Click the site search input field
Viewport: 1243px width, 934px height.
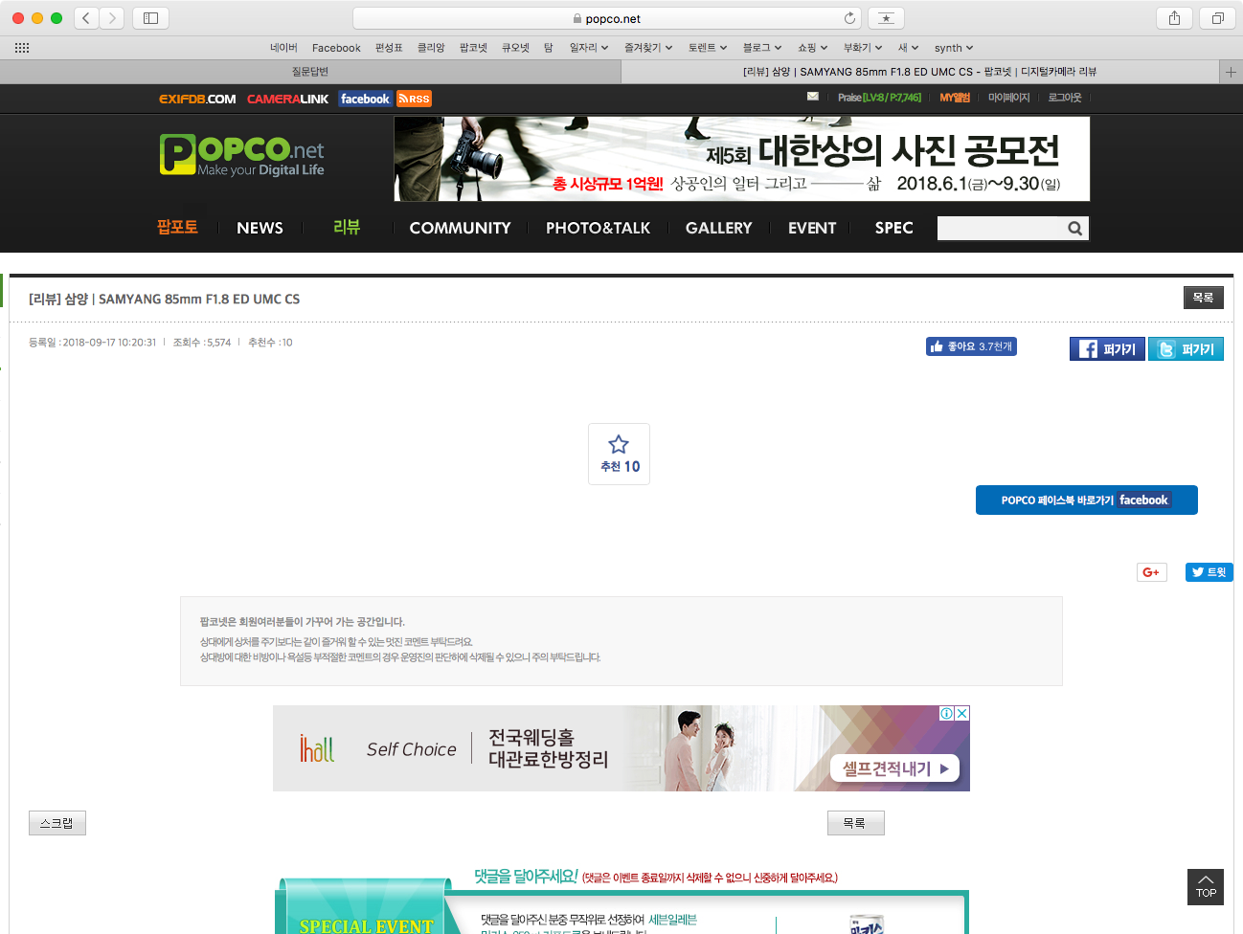(x=1001, y=228)
